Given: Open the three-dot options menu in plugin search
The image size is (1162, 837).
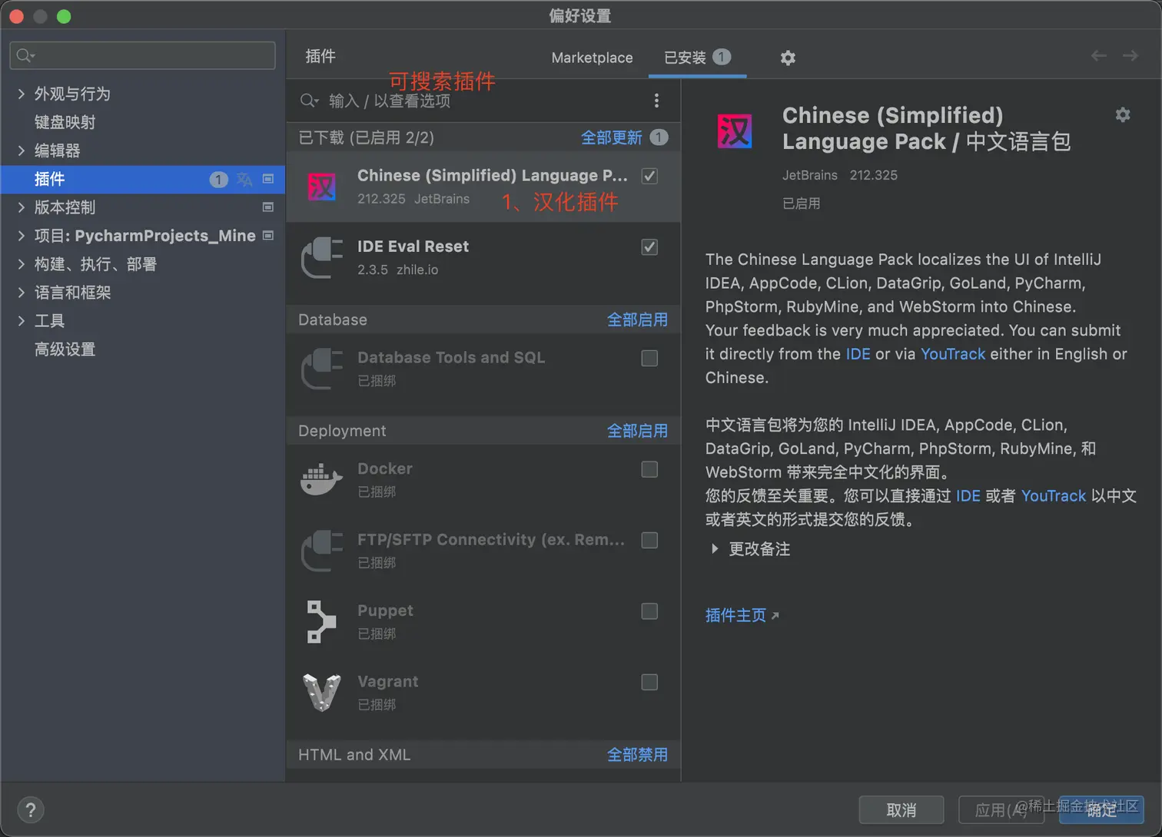Looking at the screenshot, I should click(656, 101).
